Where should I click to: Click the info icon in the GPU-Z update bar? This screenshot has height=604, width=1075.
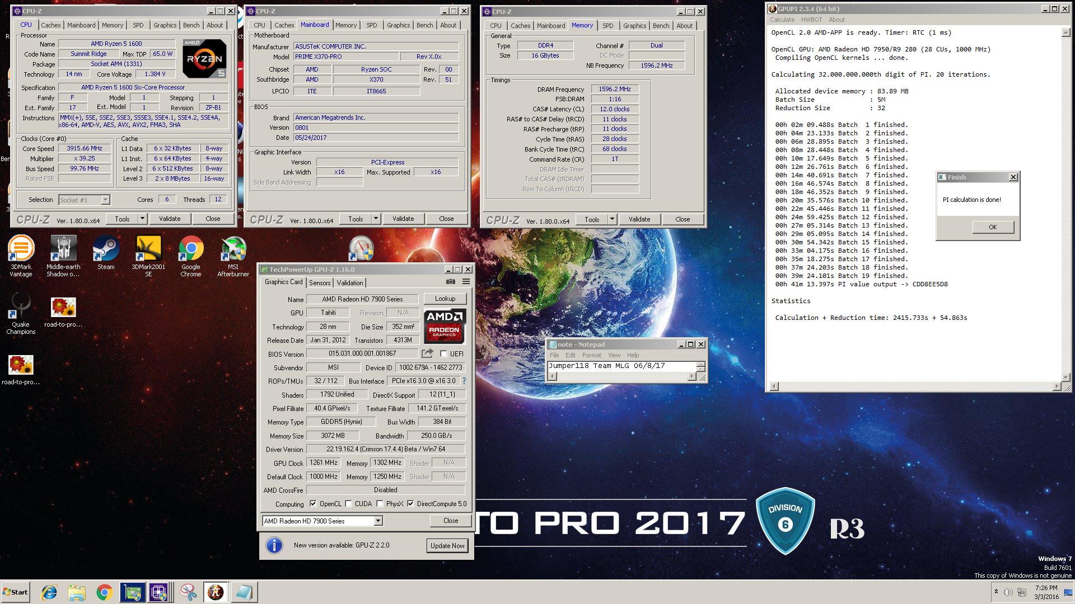tap(274, 545)
